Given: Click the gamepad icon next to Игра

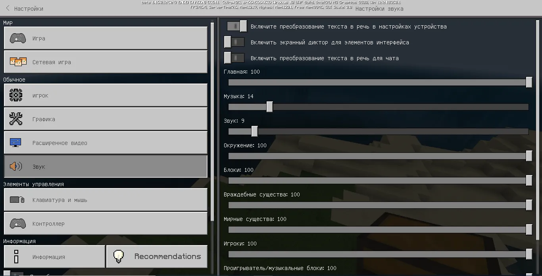Looking at the screenshot, I should (x=17, y=38).
